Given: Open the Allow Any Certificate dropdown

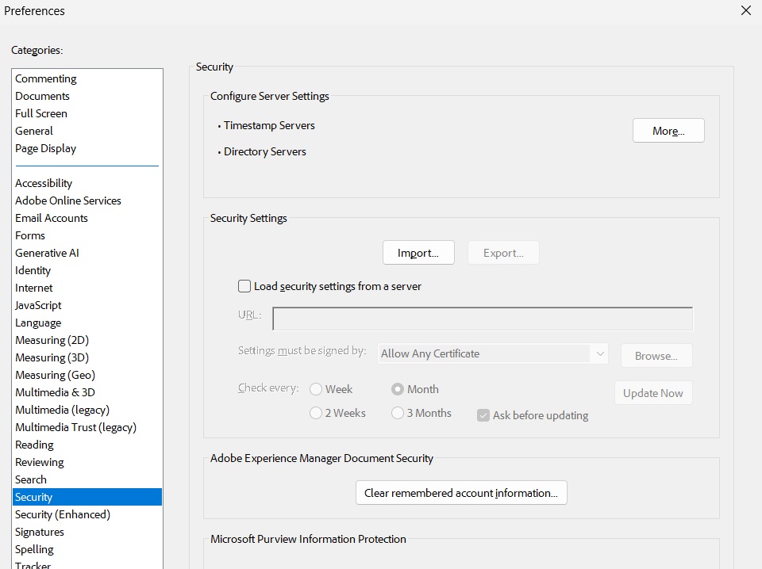Looking at the screenshot, I should point(492,353).
